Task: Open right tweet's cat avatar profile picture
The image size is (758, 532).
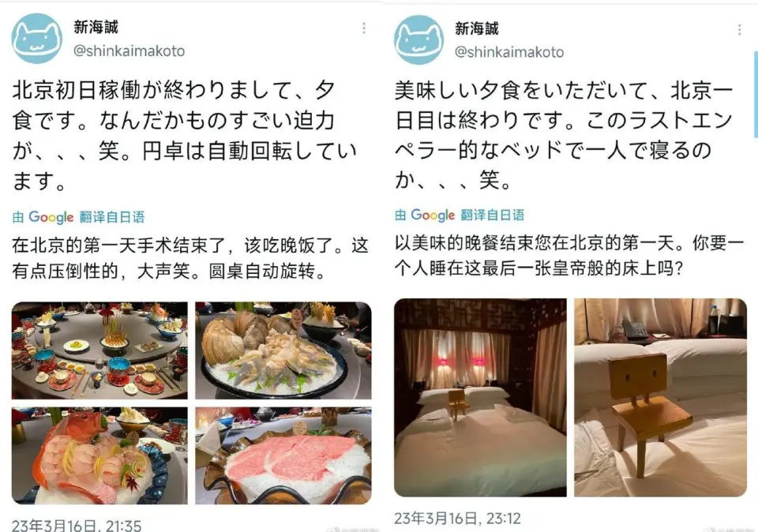Action: point(418,39)
